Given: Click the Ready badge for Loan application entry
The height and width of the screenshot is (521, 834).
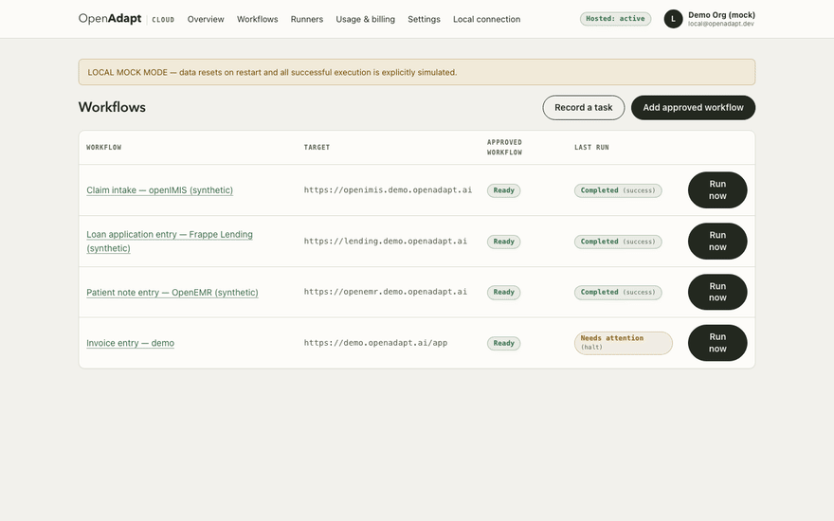Looking at the screenshot, I should point(503,242).
